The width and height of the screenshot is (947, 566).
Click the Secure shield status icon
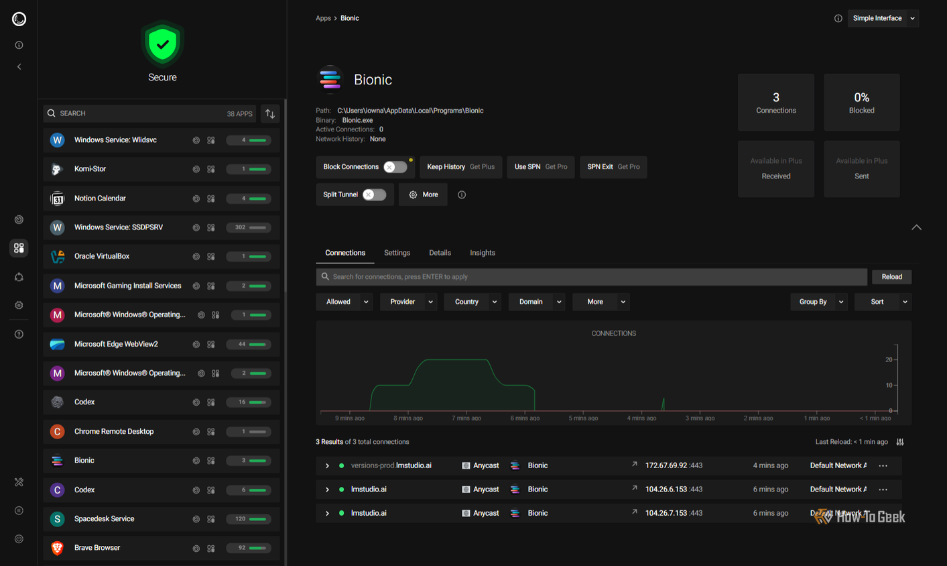[162, 44]
